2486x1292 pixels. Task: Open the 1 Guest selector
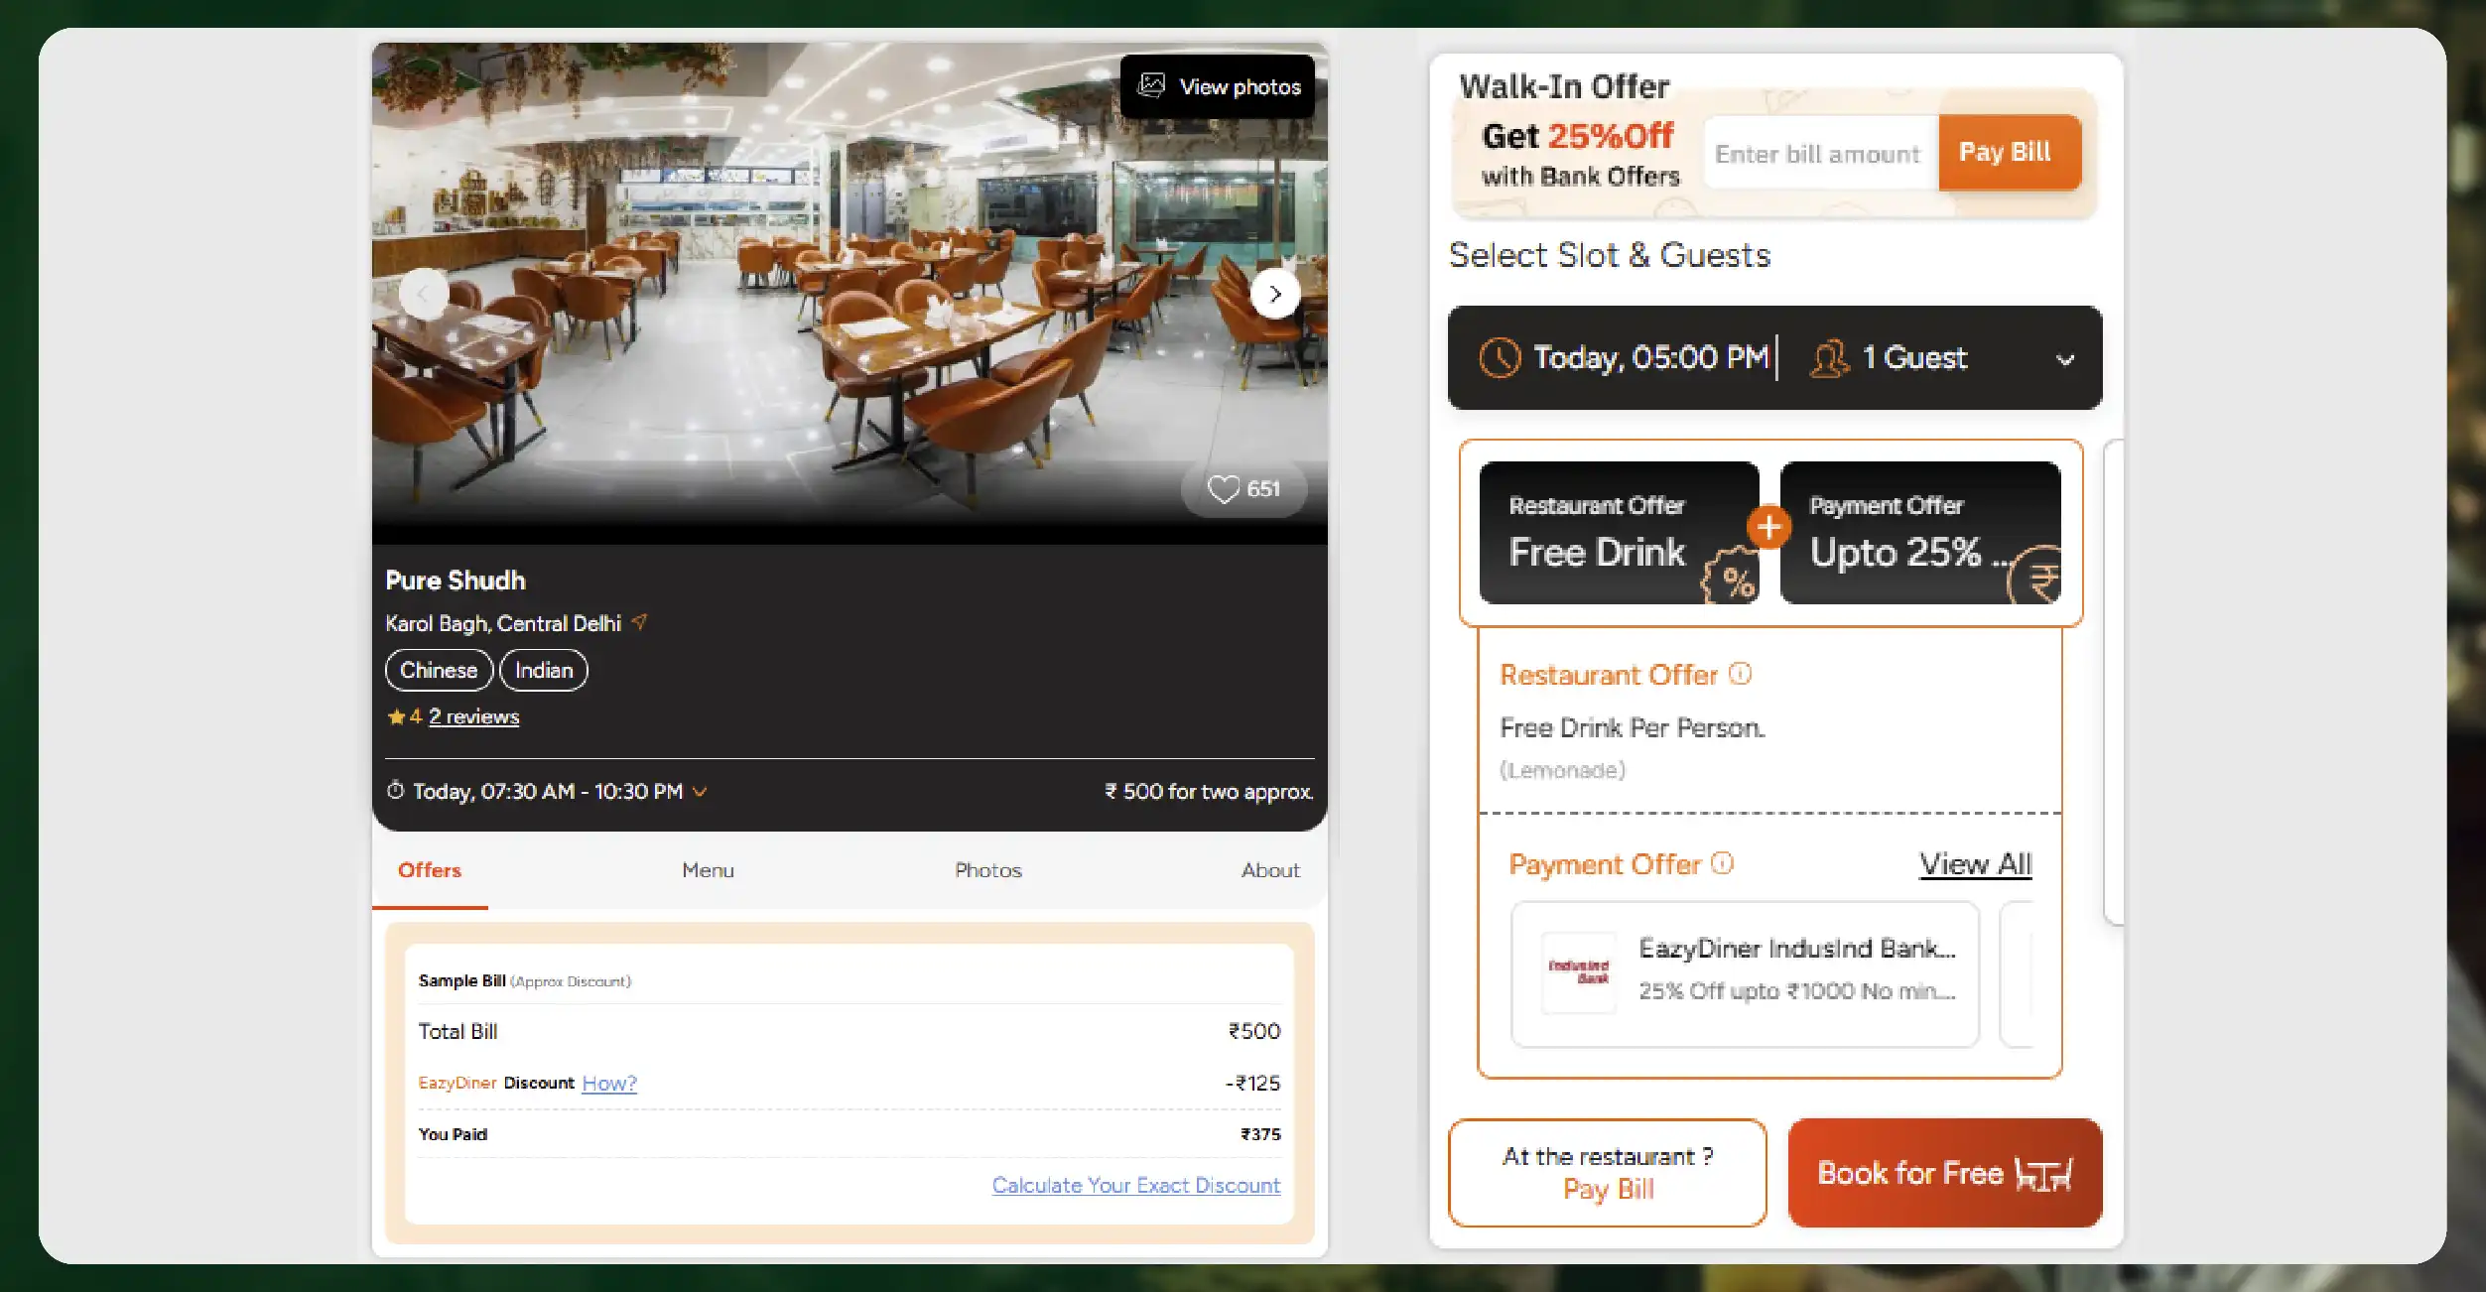(1913, 358)
